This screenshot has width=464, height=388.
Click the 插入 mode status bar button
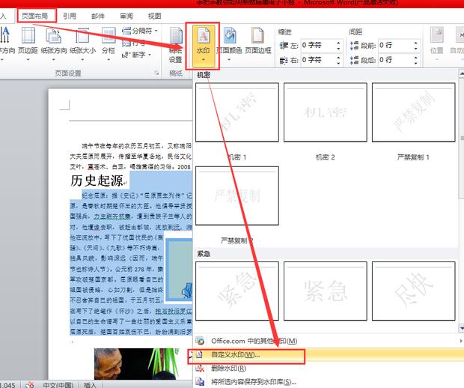pos(90,385)
